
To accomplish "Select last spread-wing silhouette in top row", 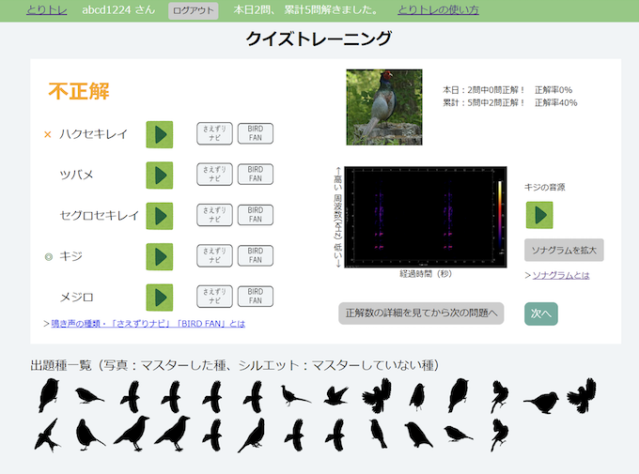I will click(x=582, y=395).
